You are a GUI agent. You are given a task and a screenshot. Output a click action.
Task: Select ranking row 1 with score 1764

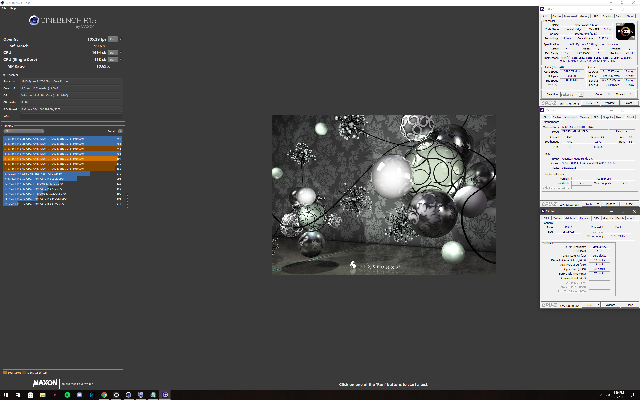pyautogui.click(x=63, y=138)
